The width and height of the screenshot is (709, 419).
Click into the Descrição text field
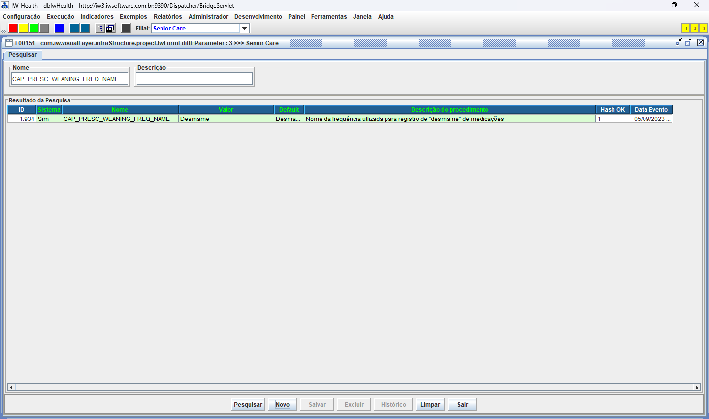point(194,79)
